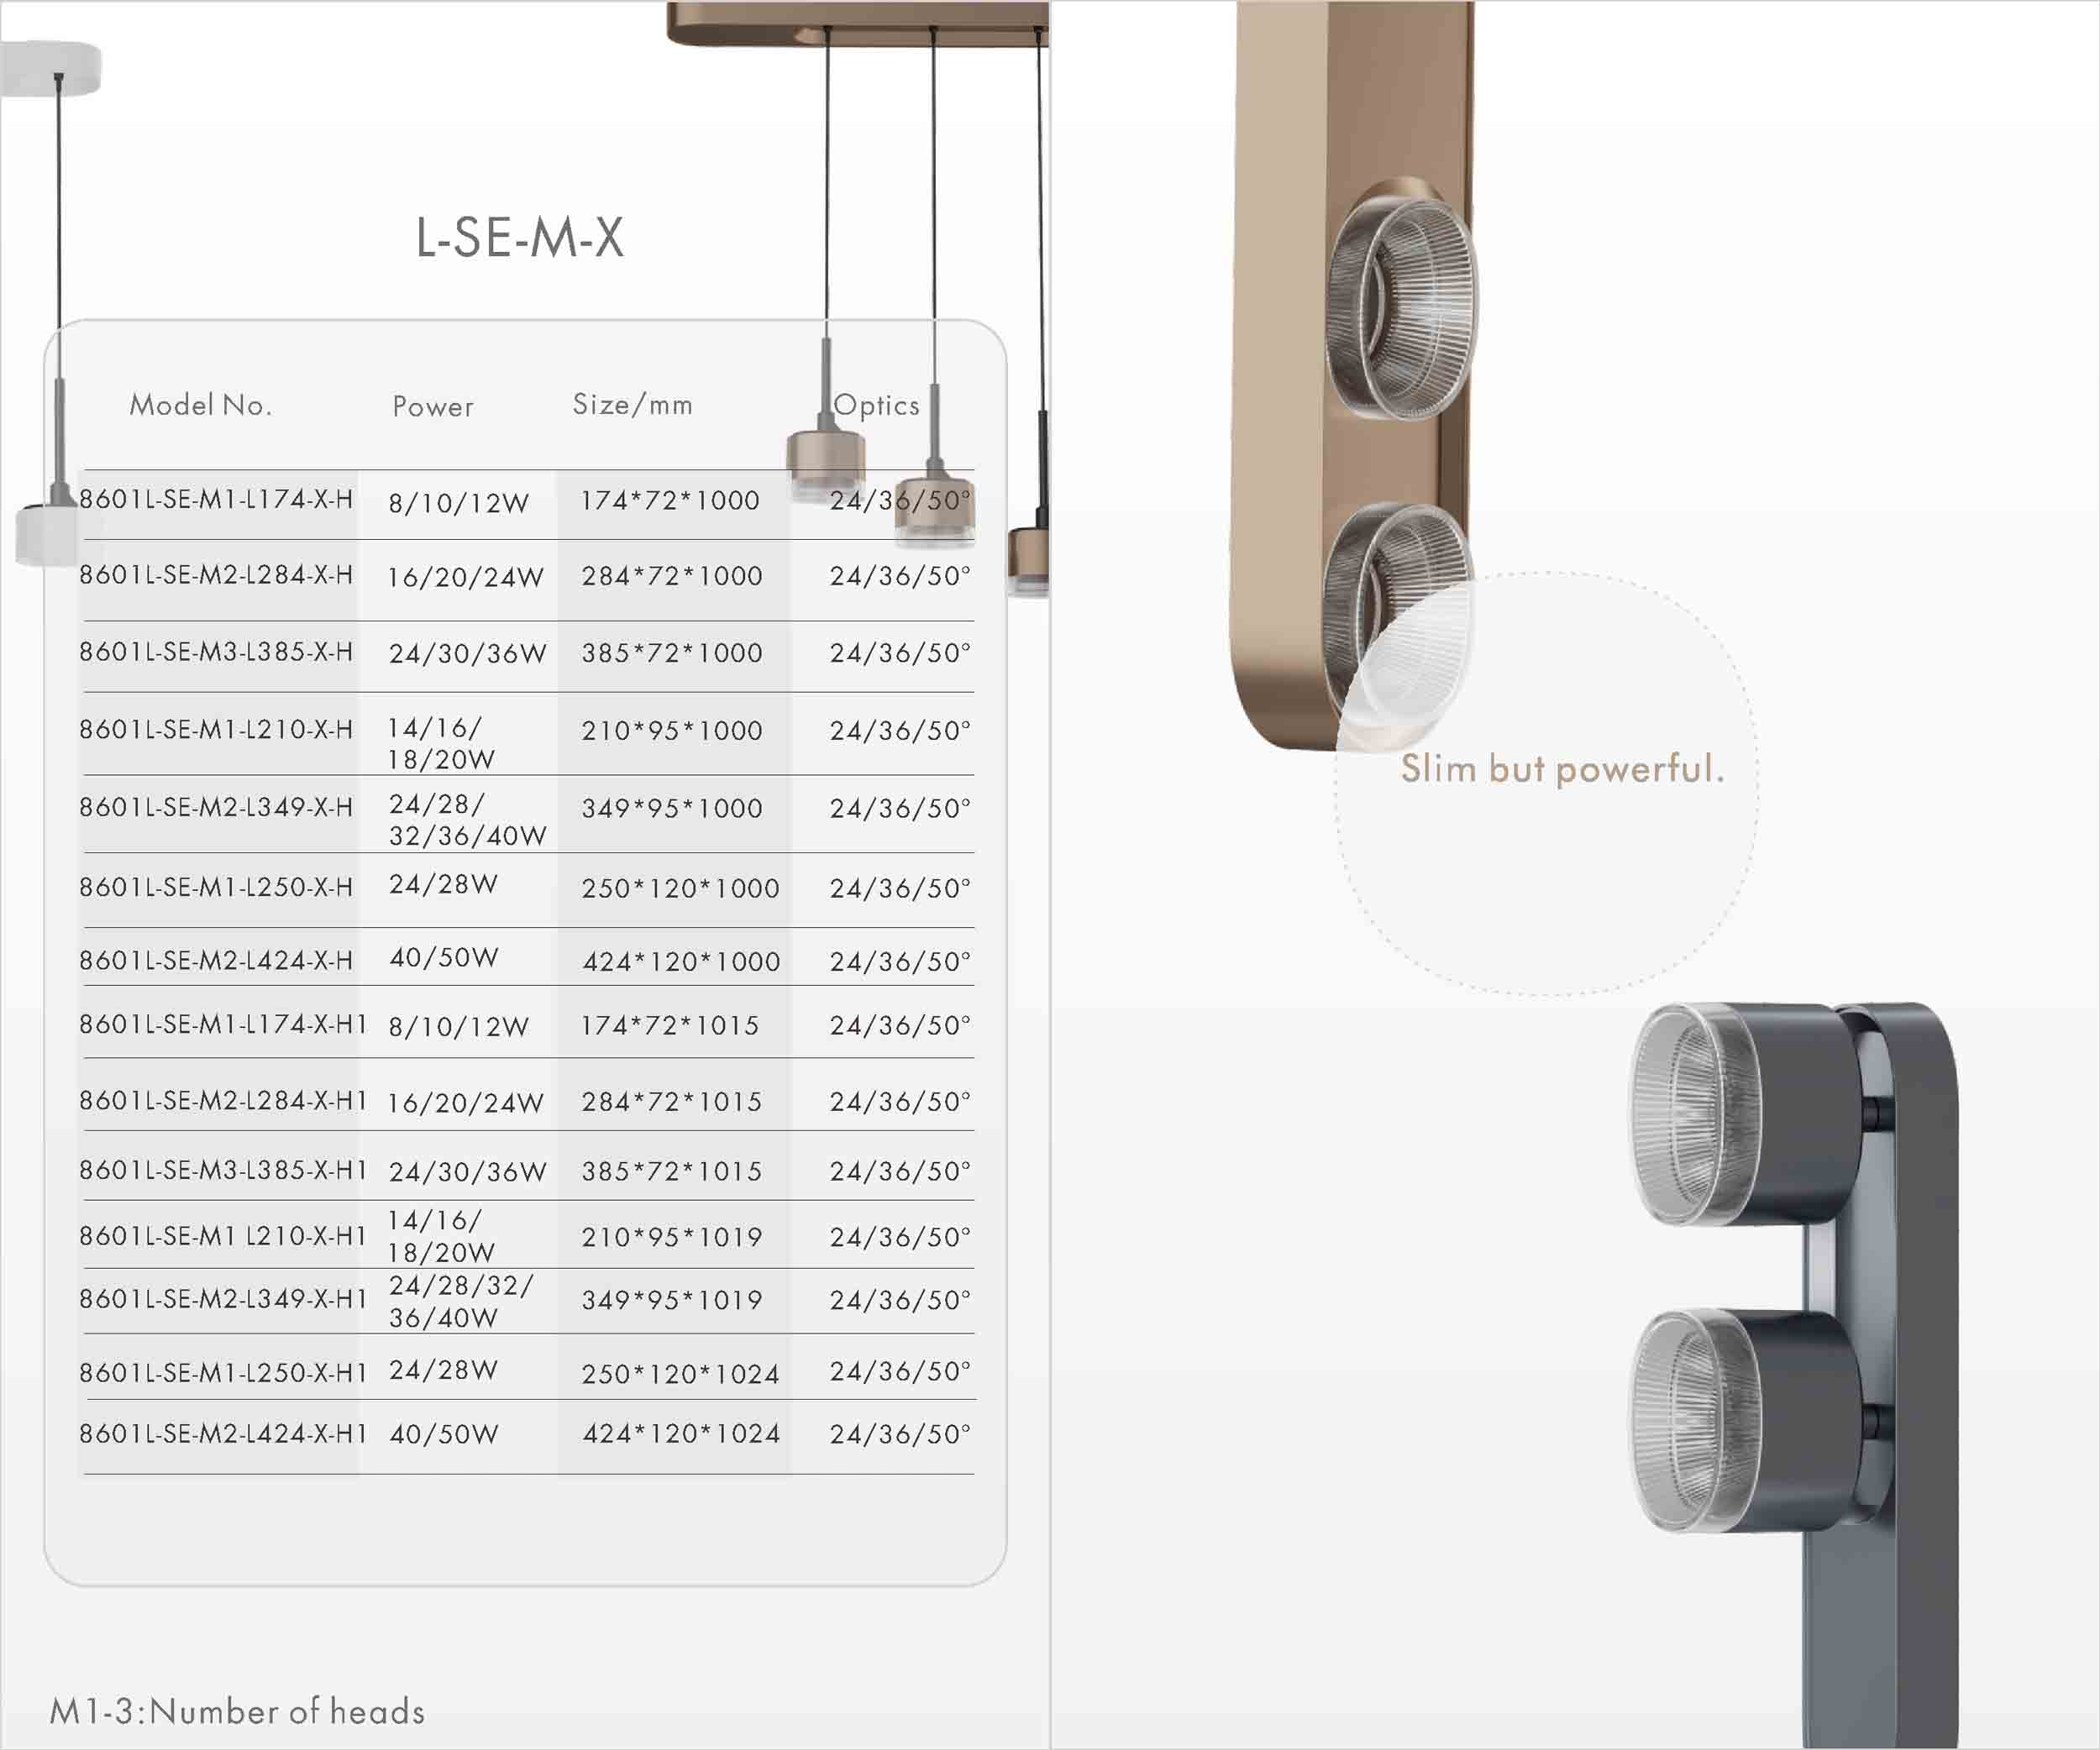2100x1750 pixels.
Task: Select model 8601L-SE-M1-L250-X-H text
Action: coord(216,887)
